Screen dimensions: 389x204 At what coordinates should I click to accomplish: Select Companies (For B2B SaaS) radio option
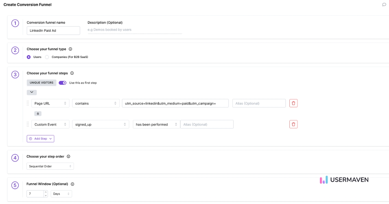click(x=47, y=57)
